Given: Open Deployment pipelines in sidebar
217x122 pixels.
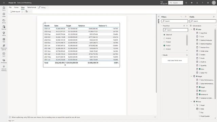Looking at the screenshot, I should click(x=4, y=47).
